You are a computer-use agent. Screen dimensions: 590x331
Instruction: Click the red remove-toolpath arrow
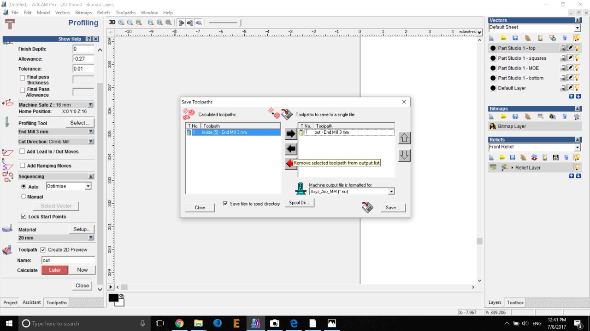[289, 163]
